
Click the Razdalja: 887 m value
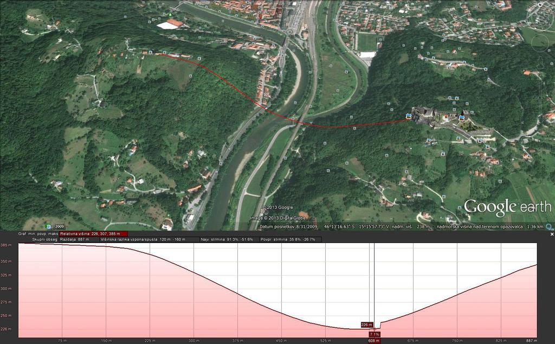[75, 239]
